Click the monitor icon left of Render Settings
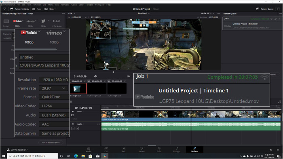 (x=4, y=9)
